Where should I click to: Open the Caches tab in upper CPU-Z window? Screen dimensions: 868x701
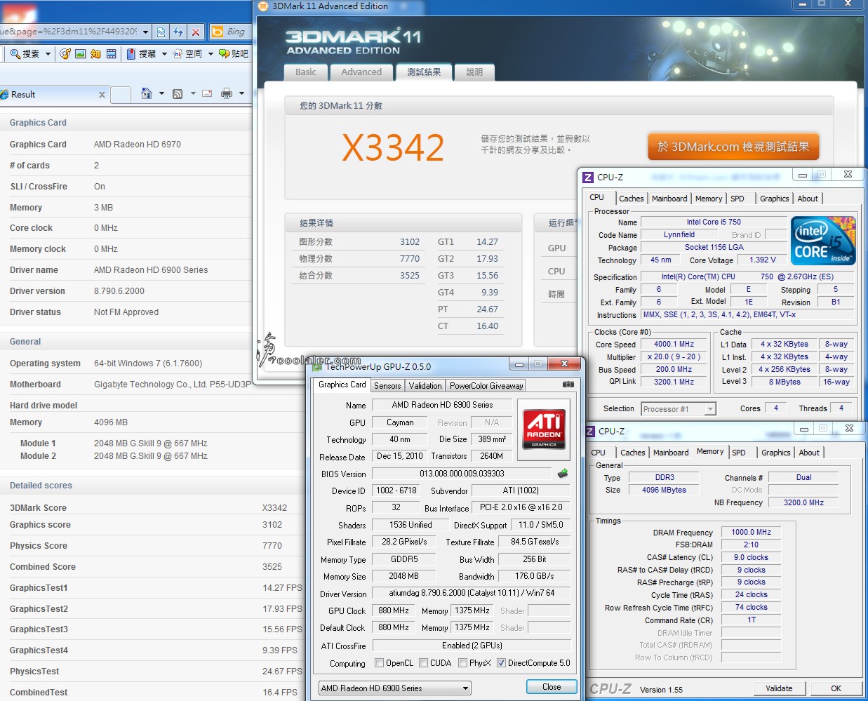[632, 199]
